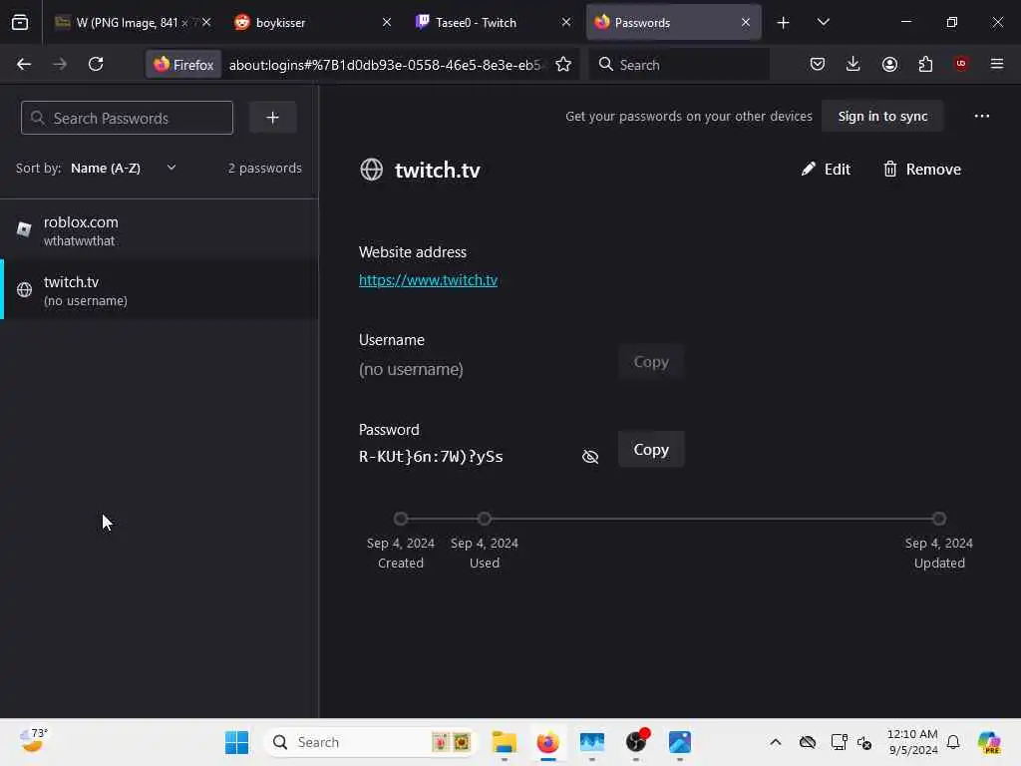Click the OneDrive cloud tray icon
The width and height of the screenshot is (1021, 766).
coord(808,742)
